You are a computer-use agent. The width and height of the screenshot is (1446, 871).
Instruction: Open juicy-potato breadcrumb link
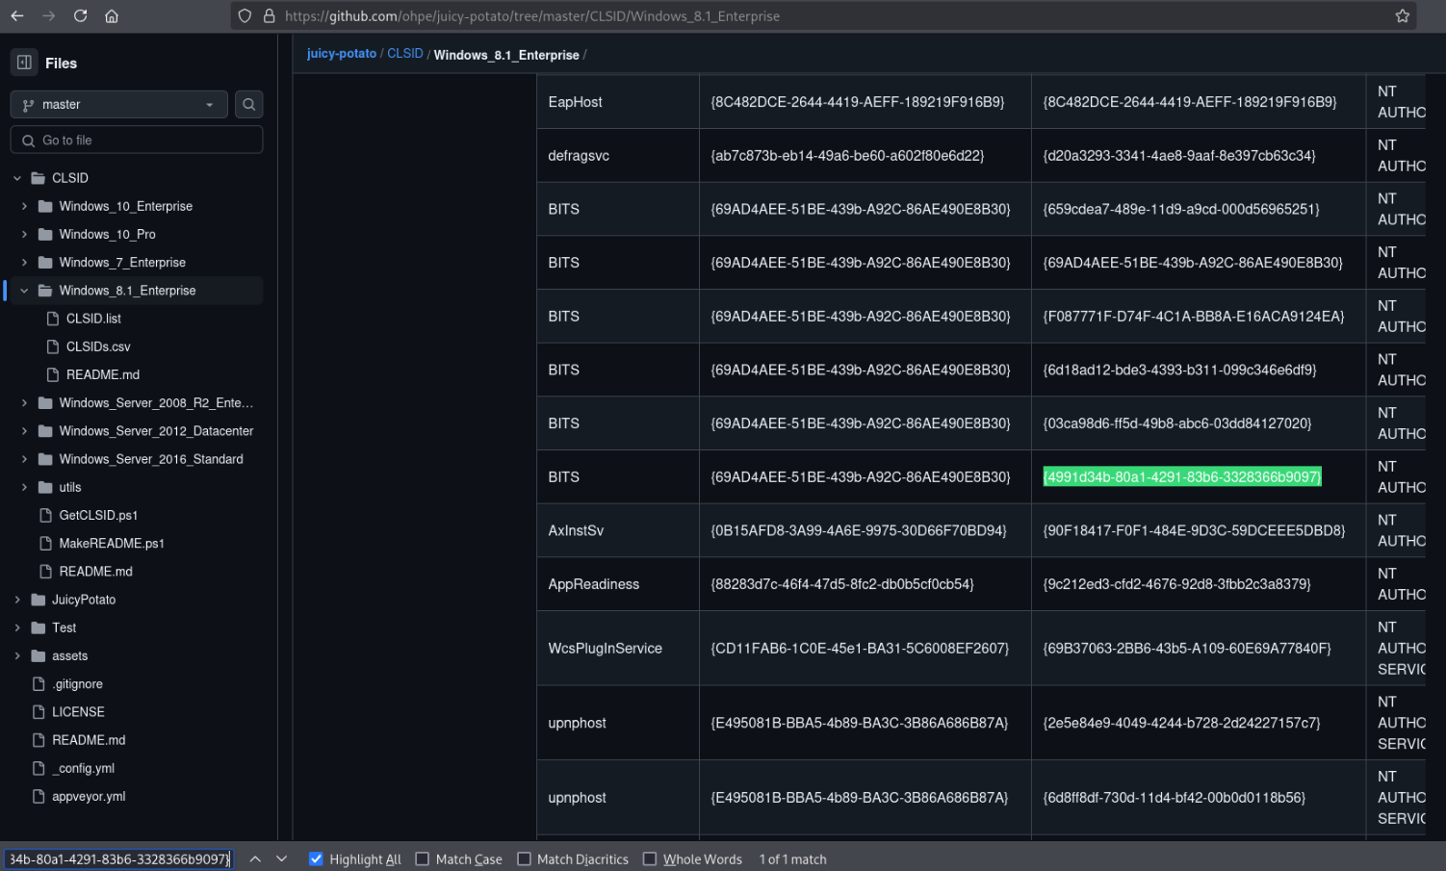click(x=342, y=54)
